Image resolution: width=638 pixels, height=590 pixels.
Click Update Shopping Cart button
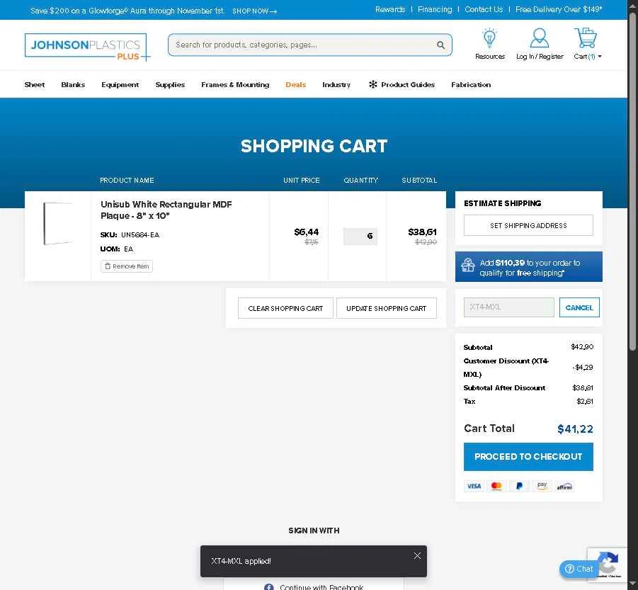point(386,308)
